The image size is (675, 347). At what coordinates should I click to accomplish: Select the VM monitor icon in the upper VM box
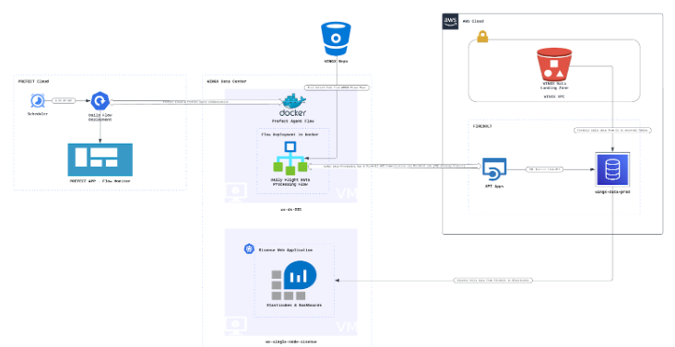(x=236, y=192)
